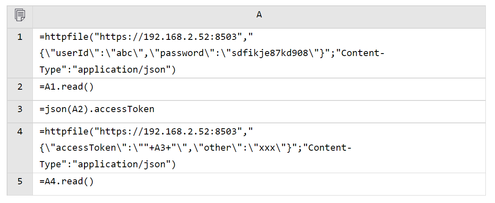Select row 3 via its row header
The width and height of the screenshot is (495, 203).
tap(20, 109)
